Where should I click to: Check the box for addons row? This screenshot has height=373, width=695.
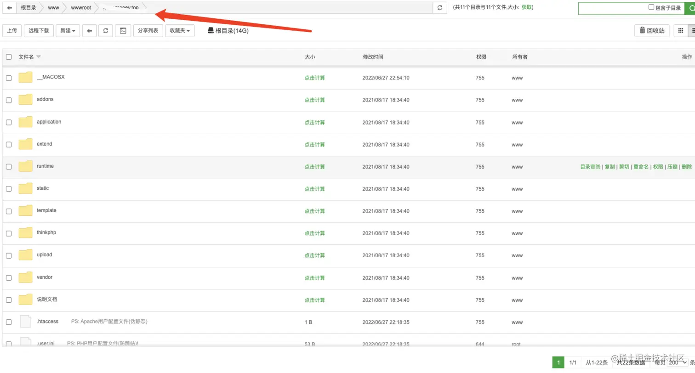(9, 100)
